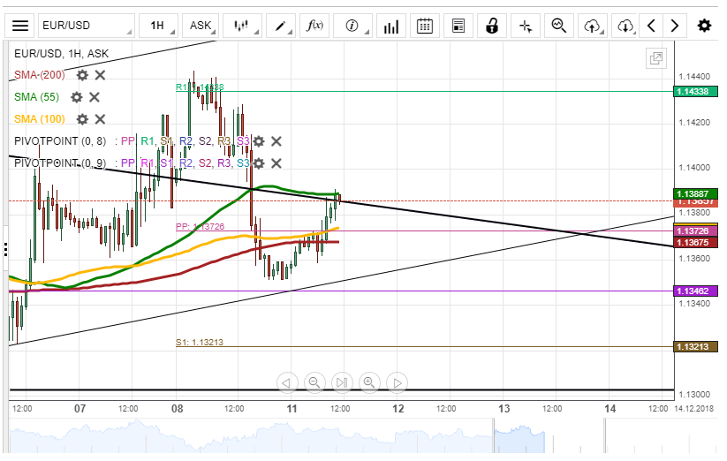Open settings for SMA (55) indicator
The image size is (727, 461).
point(76,97)
